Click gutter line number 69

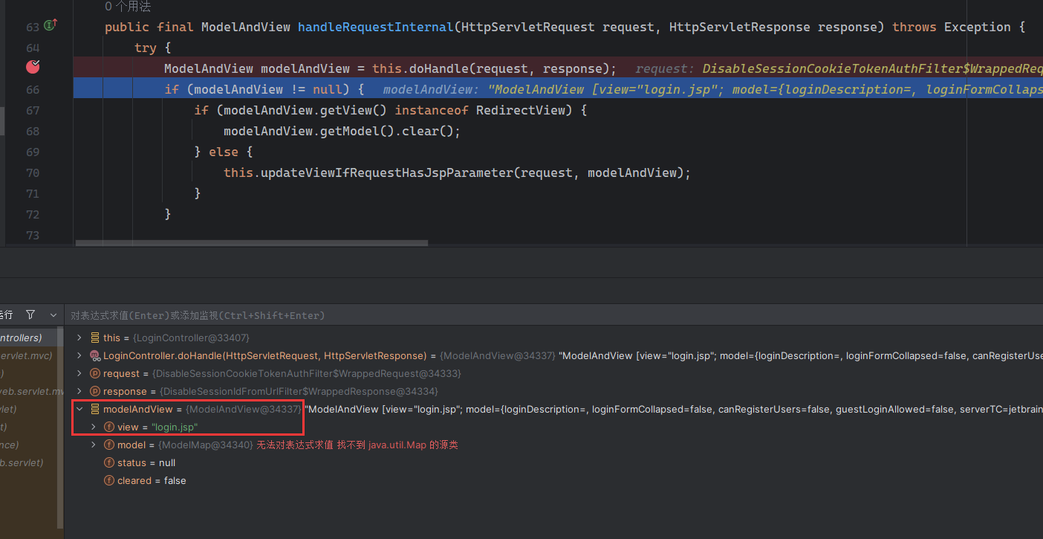32,152
